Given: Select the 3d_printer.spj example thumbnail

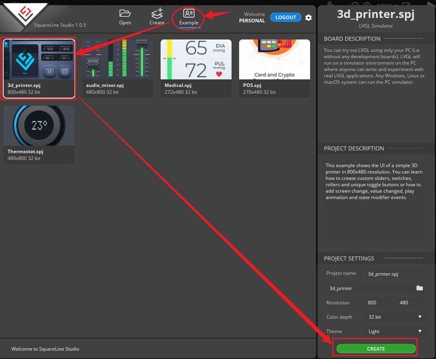Looking at the screenshot, I should (x=39, y=60).
